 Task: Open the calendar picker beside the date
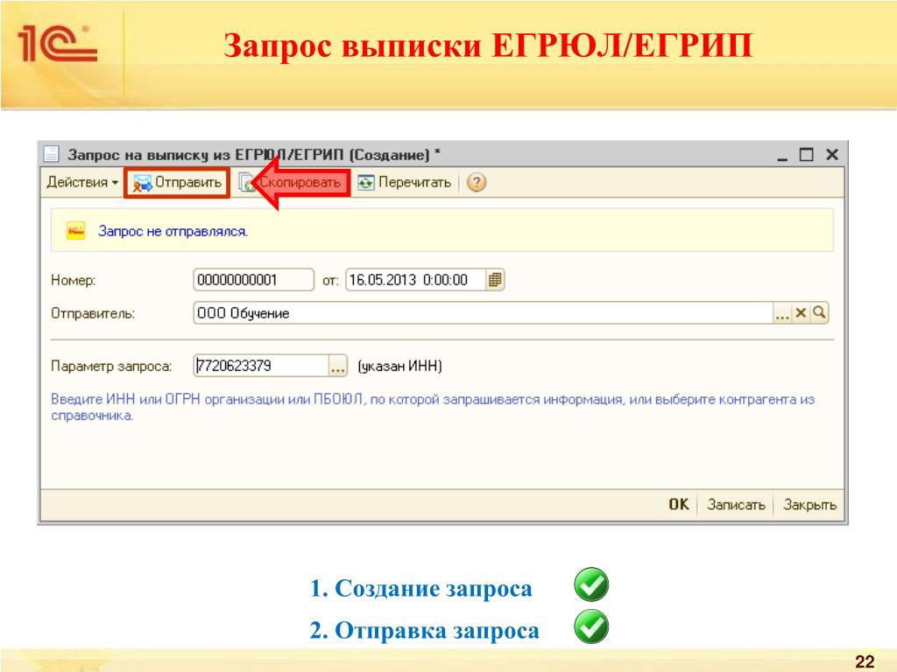pyautogui.click(x=496, y=280)
